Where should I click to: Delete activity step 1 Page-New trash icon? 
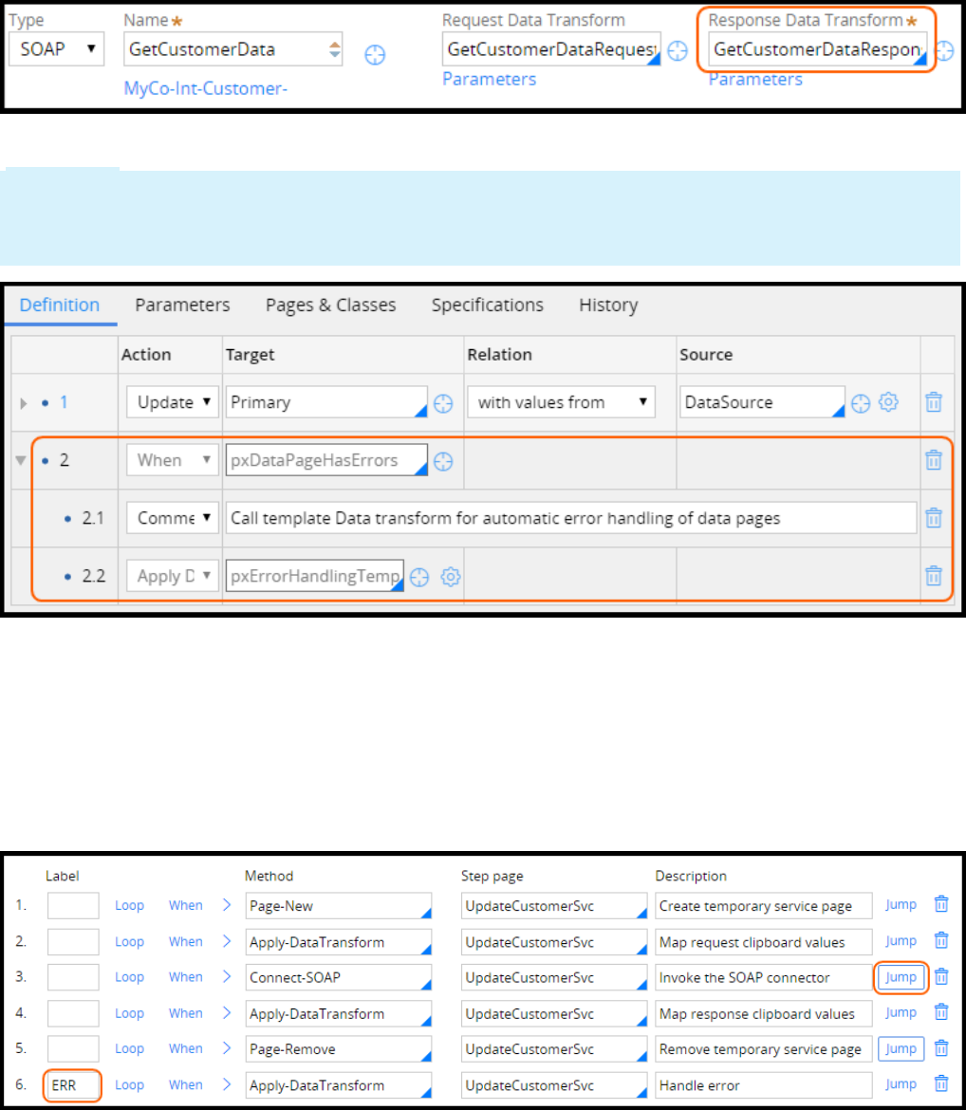[941, 904]
